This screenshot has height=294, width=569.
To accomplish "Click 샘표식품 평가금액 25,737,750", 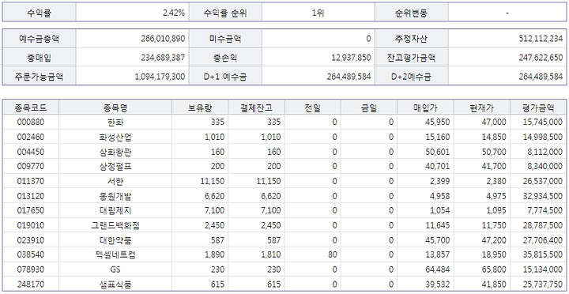I will (543, 285).
